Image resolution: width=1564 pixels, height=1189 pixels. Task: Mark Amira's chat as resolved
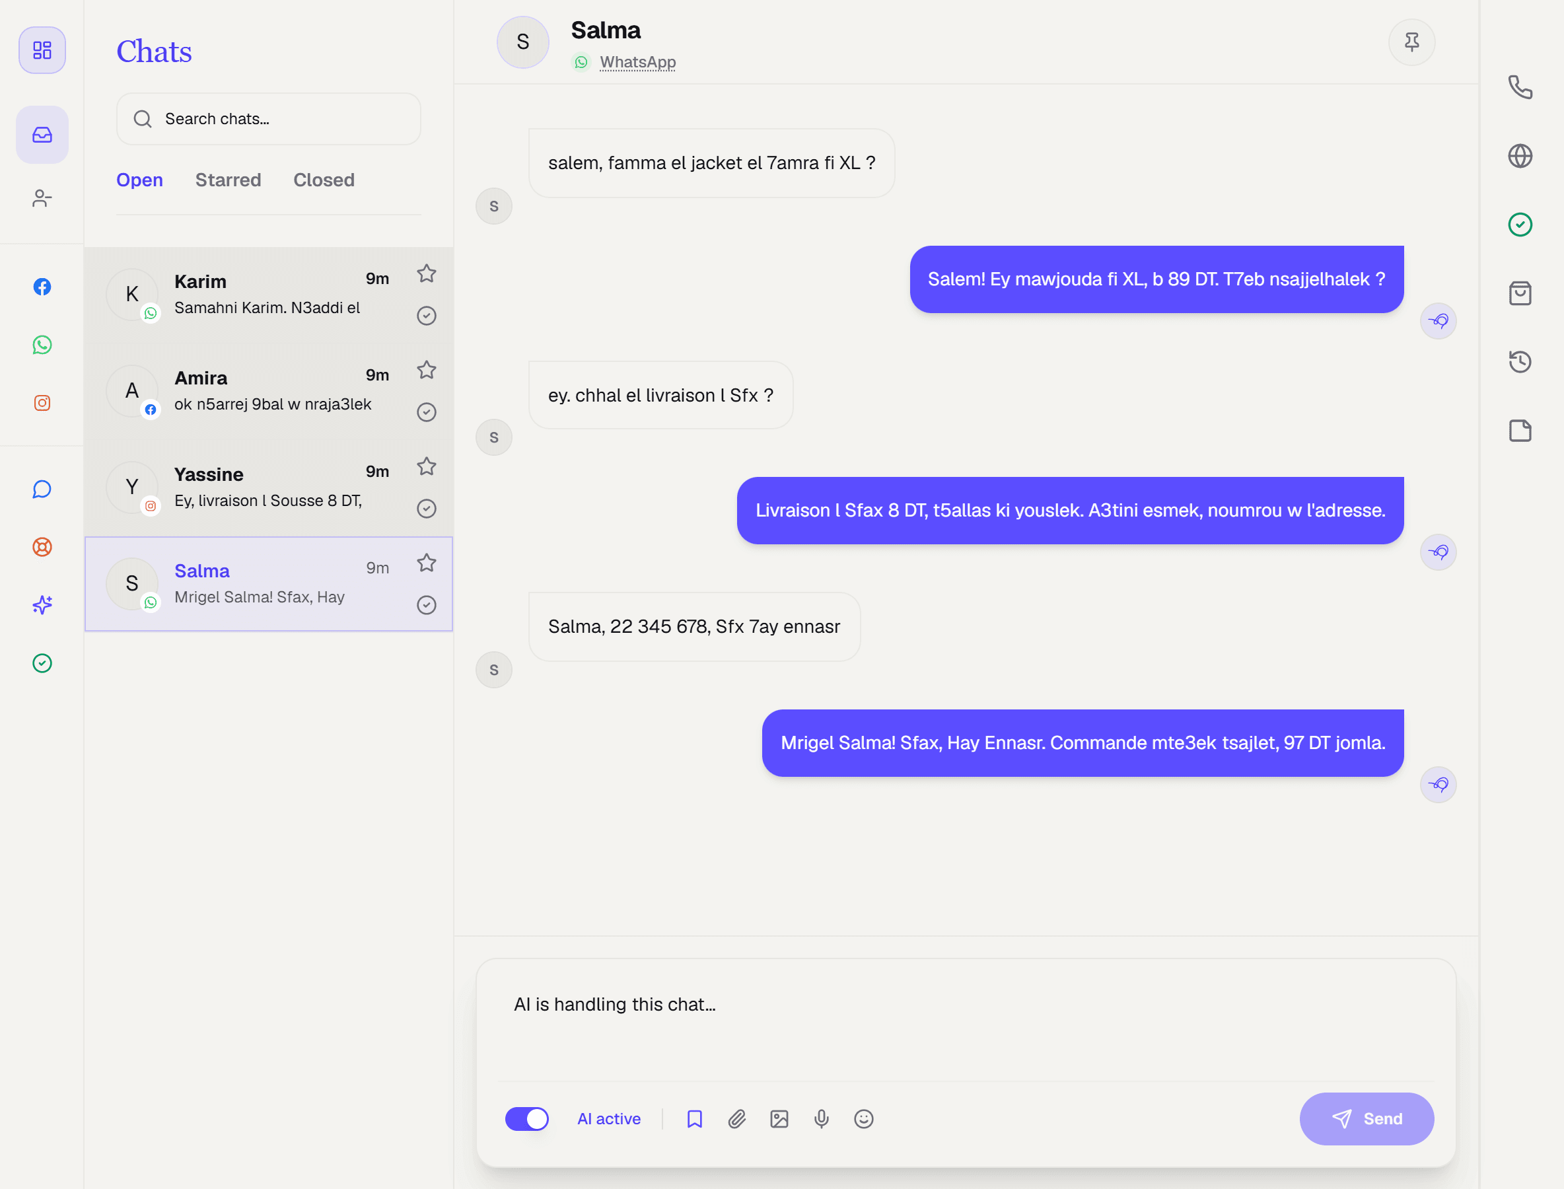[x=426, y=412]
